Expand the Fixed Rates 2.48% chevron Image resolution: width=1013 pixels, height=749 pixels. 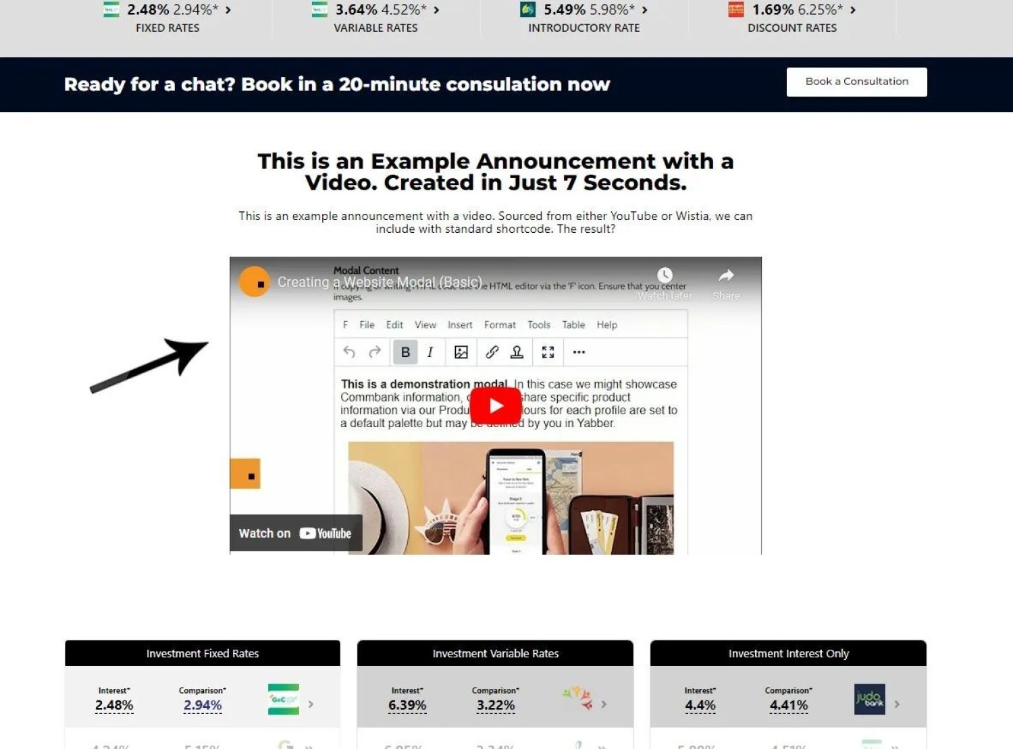(x=228, y=10)
